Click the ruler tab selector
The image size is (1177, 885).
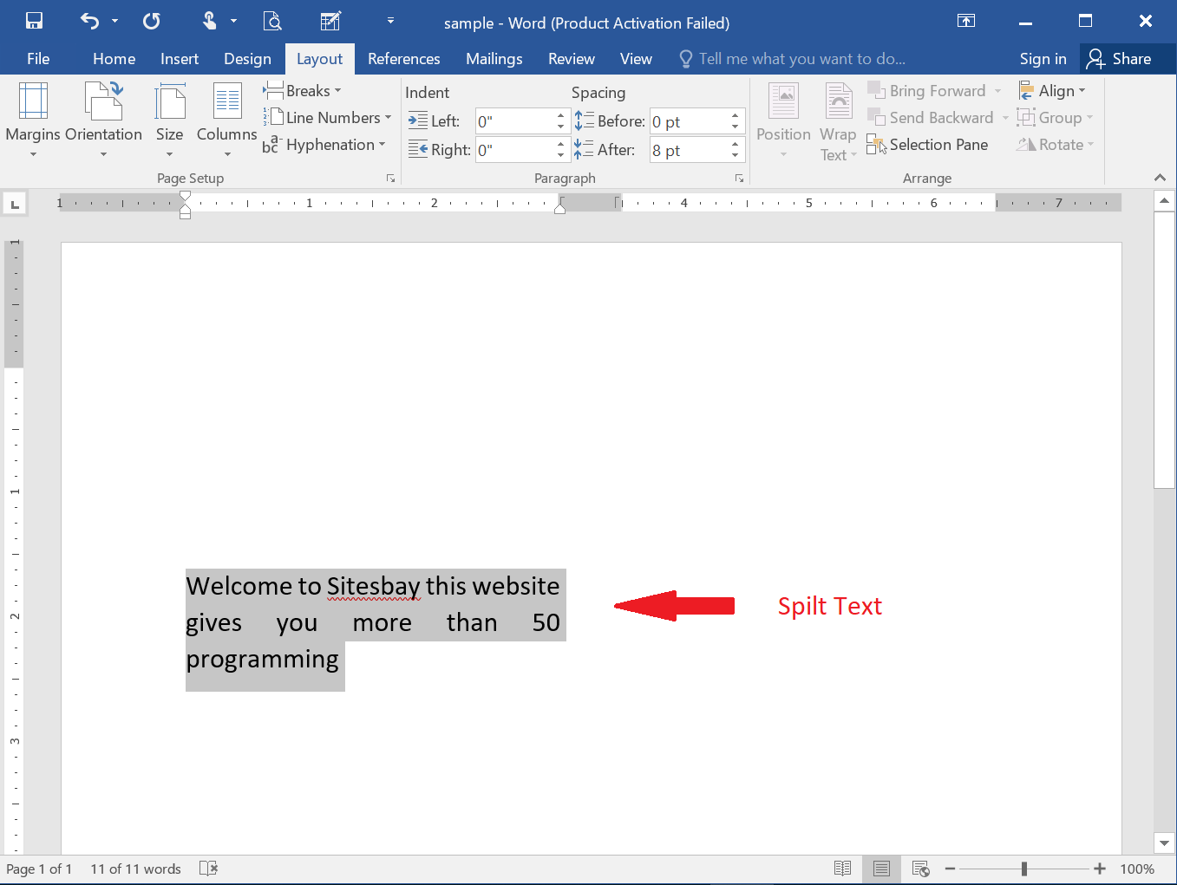click(x=15, y=205)
